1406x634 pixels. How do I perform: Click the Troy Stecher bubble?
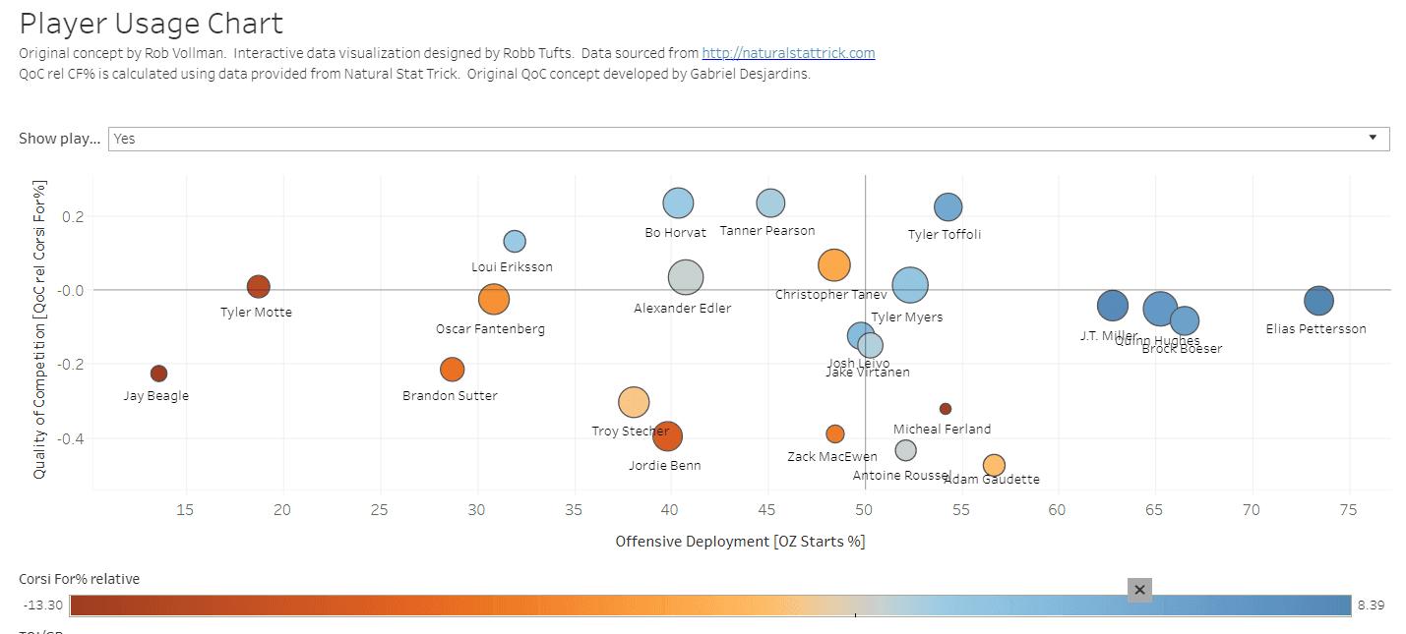pyautogui.click(x=634, y=402)
